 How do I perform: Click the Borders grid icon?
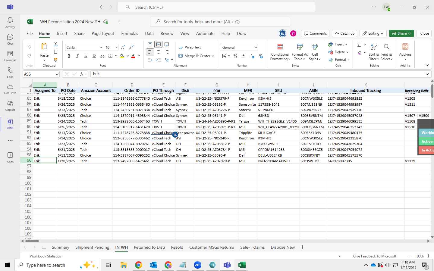pyautogui.click(x=111, y=56)
